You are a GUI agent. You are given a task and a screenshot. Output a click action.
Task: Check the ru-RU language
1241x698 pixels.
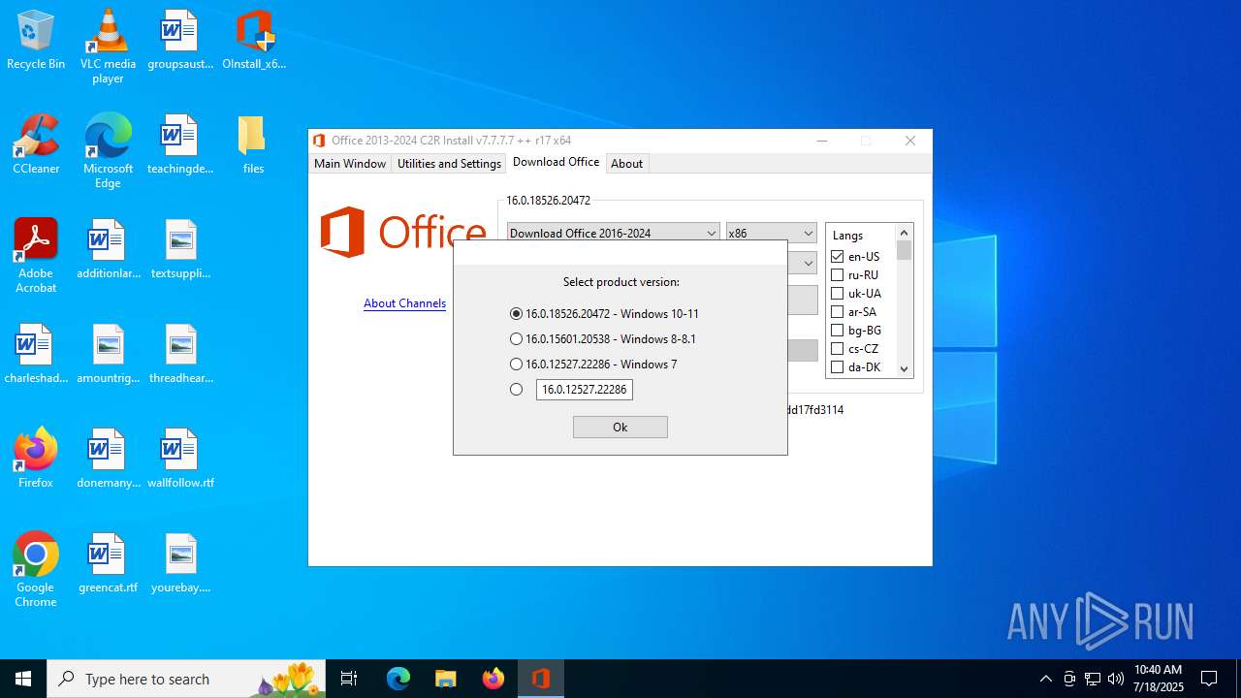pyautogui.click(x=838, y=275)
